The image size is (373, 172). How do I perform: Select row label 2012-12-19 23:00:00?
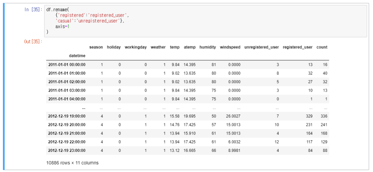(67, 150)
